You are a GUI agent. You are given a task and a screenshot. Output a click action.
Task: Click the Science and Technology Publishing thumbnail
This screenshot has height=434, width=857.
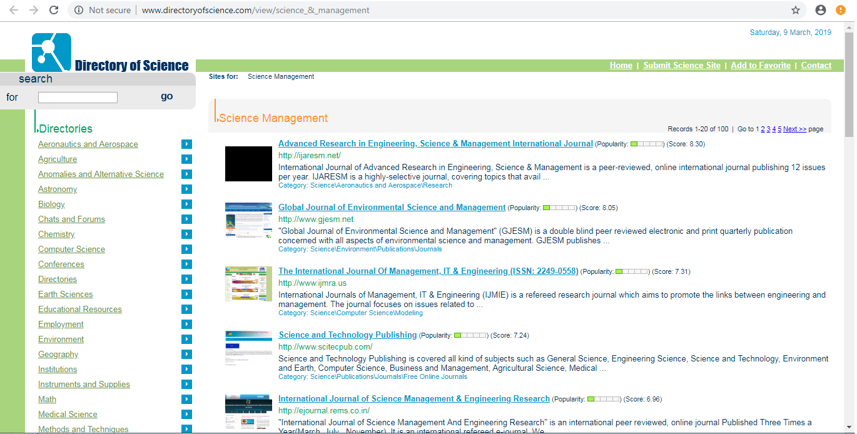click(x=248, y=348)
